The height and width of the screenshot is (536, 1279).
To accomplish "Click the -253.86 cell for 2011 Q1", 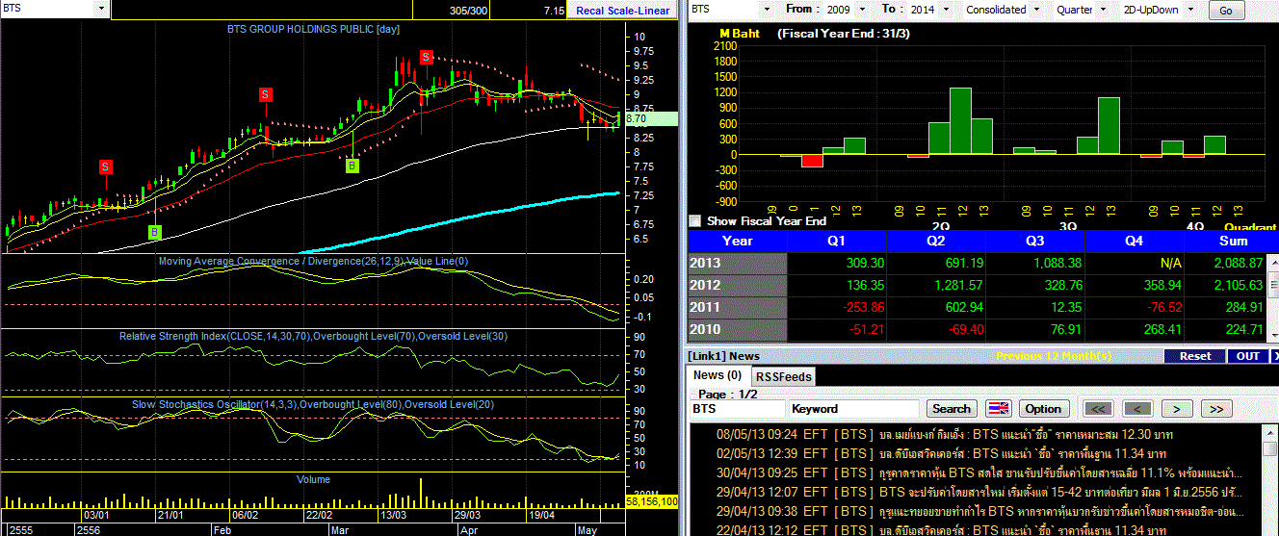I will (837, 308).
